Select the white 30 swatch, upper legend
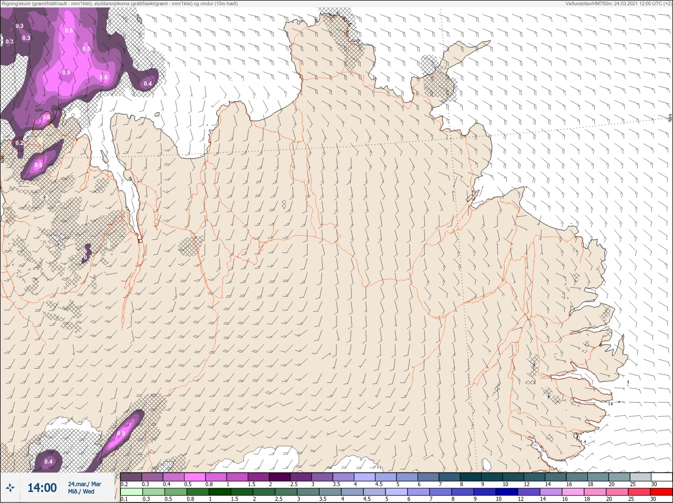 (661, 477)
